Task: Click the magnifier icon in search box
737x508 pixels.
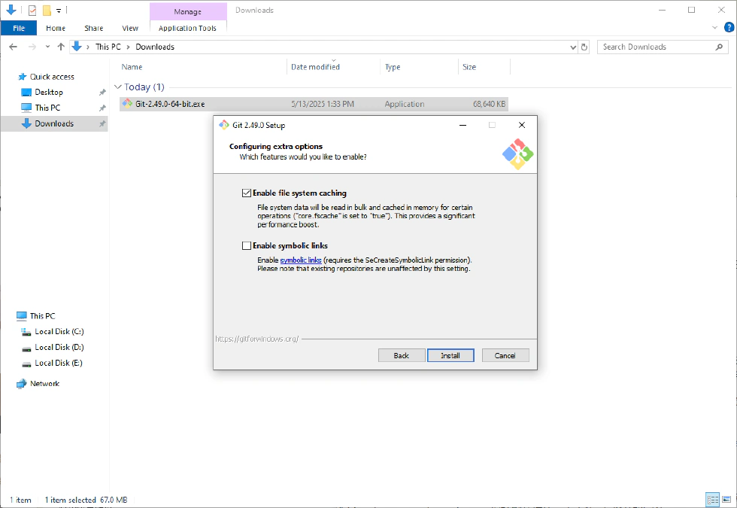Action: click(720, 47)
